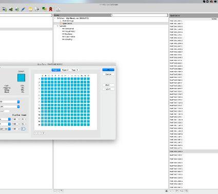Select swatch patch at column A row 1
218x194 pixels.
coord(43,79)
